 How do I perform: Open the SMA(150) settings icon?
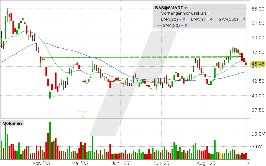(244, 19)
